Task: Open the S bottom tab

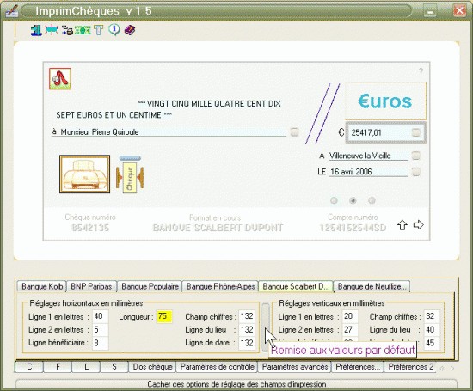Action: click(x=114, y=367)
